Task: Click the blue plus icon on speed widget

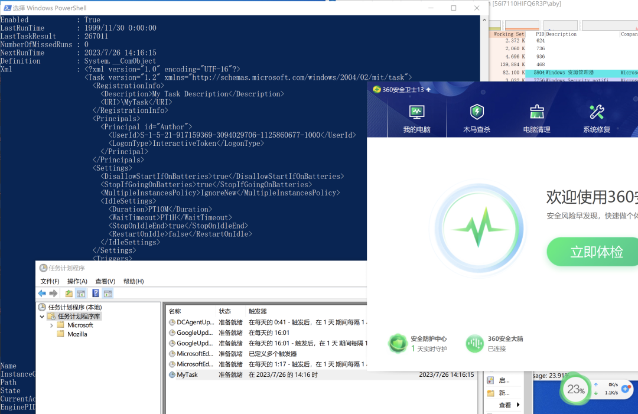Action: (x=626, y=389)
